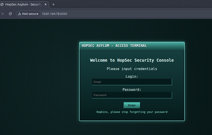
Task: Click the Password: label
Action: pyautogui.click(x=132, y=90)
